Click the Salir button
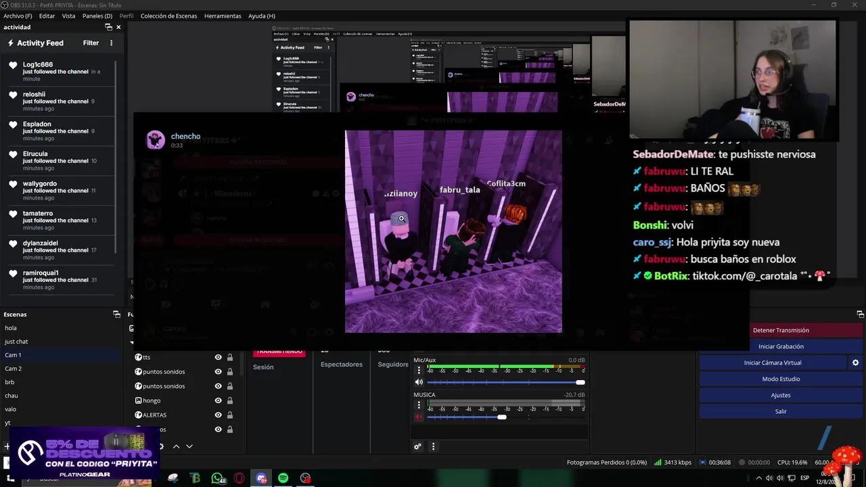This screenshot has width=866, height=487. [781, 411]
